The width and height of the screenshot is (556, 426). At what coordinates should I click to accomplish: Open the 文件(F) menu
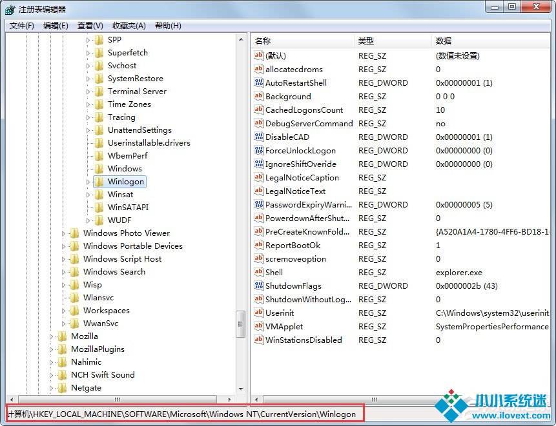[21, 26]
